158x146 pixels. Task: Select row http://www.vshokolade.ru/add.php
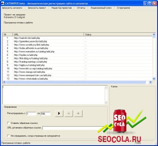[x=77, y=79]
